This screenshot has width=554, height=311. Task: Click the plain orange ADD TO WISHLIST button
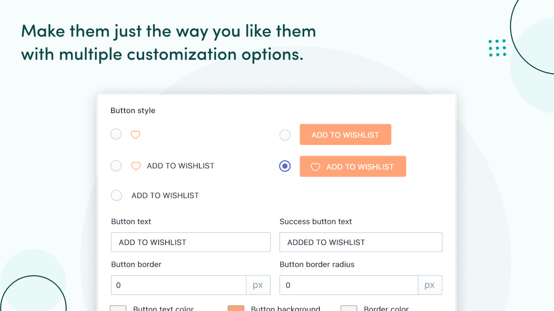[345, 134]
